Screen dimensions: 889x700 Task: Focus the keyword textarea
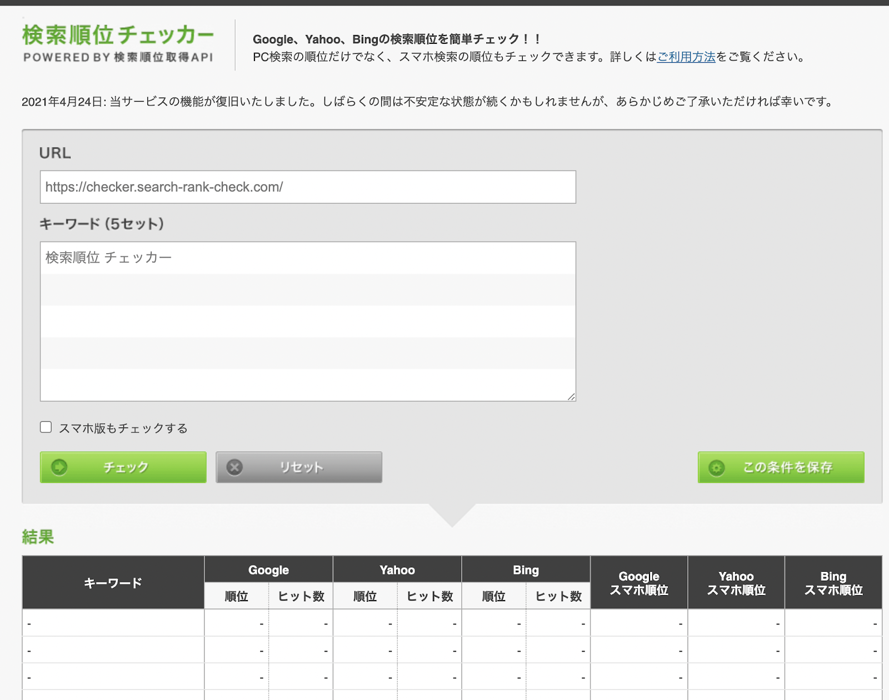[308, 321]
